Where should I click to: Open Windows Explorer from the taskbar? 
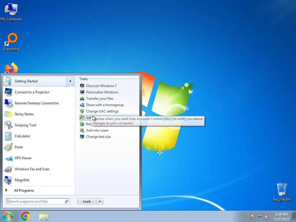pyautogui.click(x=44, y=217)
